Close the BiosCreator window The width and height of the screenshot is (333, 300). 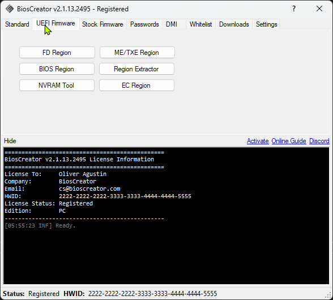[x=319, y=8]
